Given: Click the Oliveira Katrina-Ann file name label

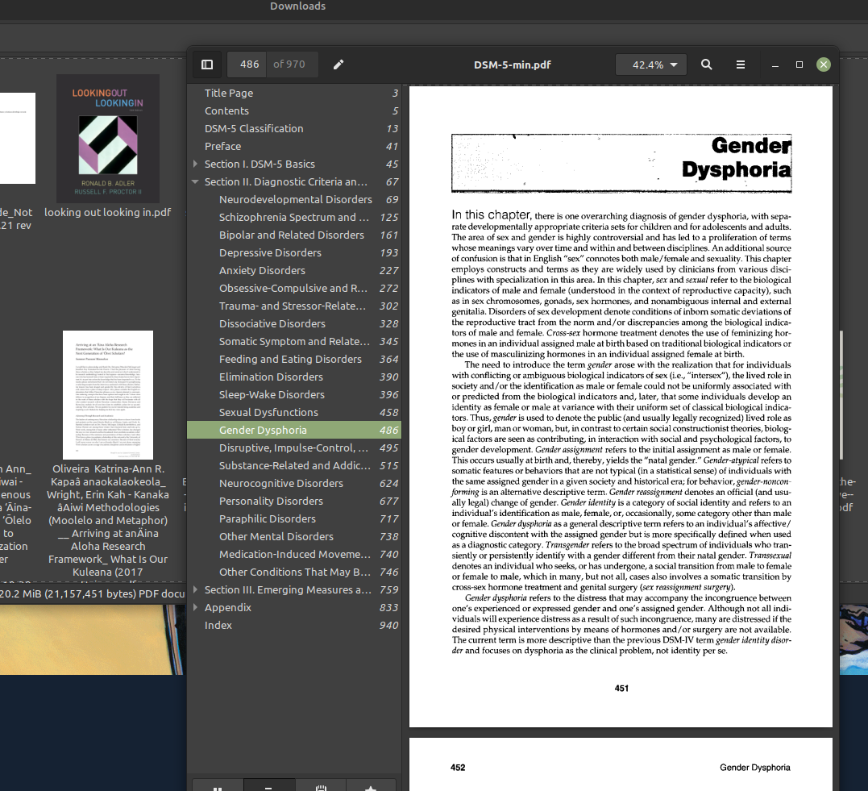Looking at the screenshot, I should point(108,520).
